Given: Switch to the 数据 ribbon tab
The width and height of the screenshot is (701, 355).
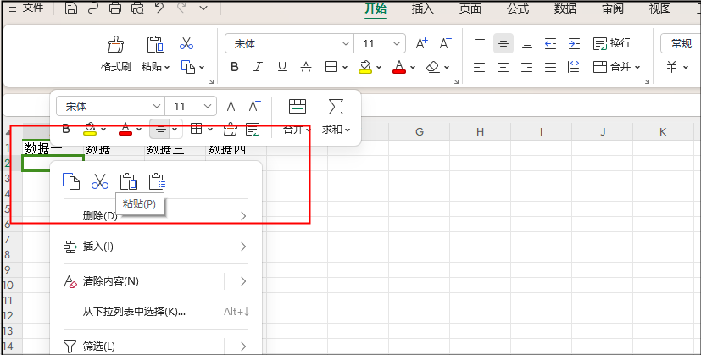Looking at the screenshot, I should (565, 8).
